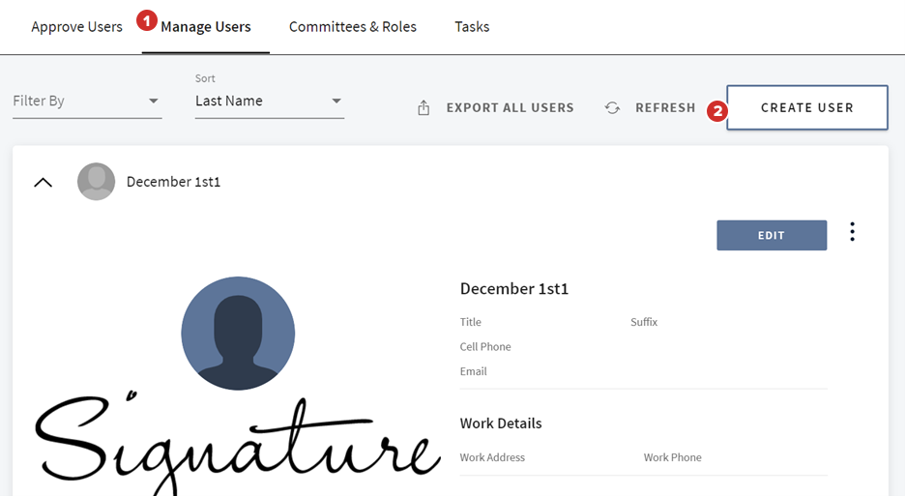
Task: Click the Work Phone field label
Action: [x=672, y=457]
